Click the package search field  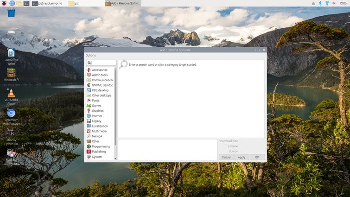102,63
